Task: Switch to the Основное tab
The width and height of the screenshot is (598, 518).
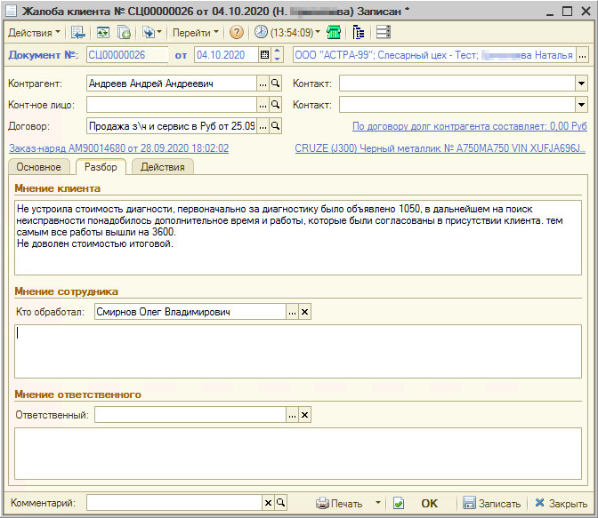Action: click(38, 167)
